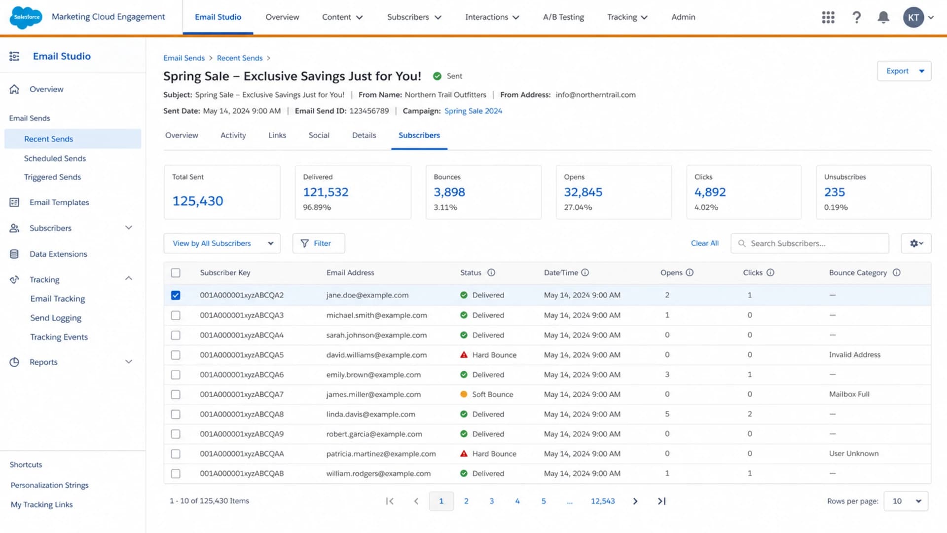The height and width of the screenshot is (533, 947).
Task: Open A/B Testing in top navigation
Action: click(x=563, y=17)
